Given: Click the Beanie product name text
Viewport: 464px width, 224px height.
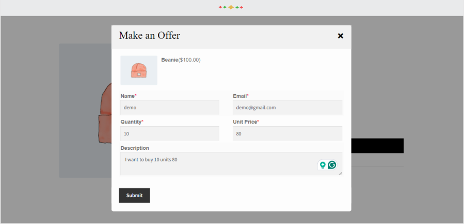Looking at the screenshot, I should pos(169,60).
